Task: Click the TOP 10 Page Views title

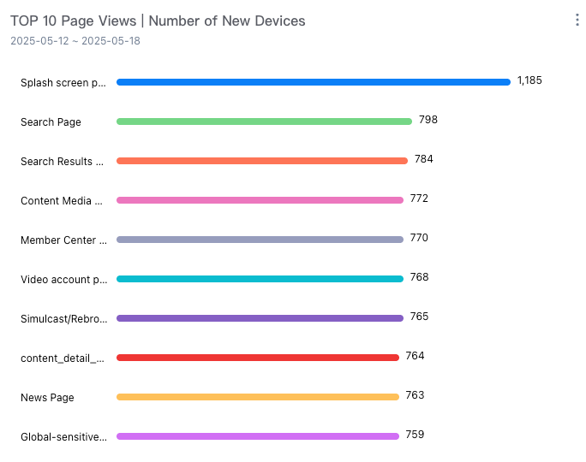Action: (74, 21)
